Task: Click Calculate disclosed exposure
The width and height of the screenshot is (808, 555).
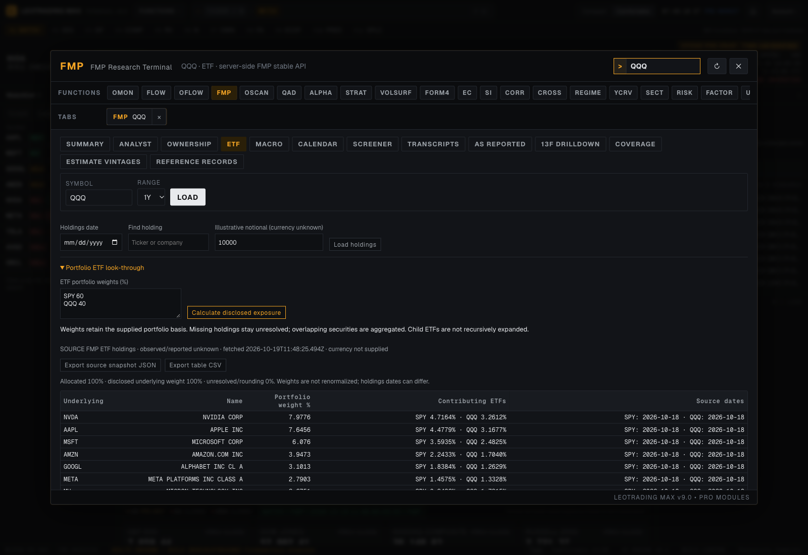Action: click(236, 313)
